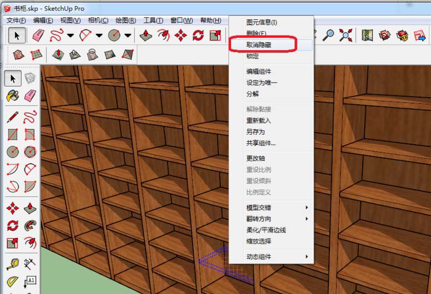Viewport: 431px width, 294px height.
Task: Select the Eraser tool in the horizontal toolbar
Action: pos(38,36)
